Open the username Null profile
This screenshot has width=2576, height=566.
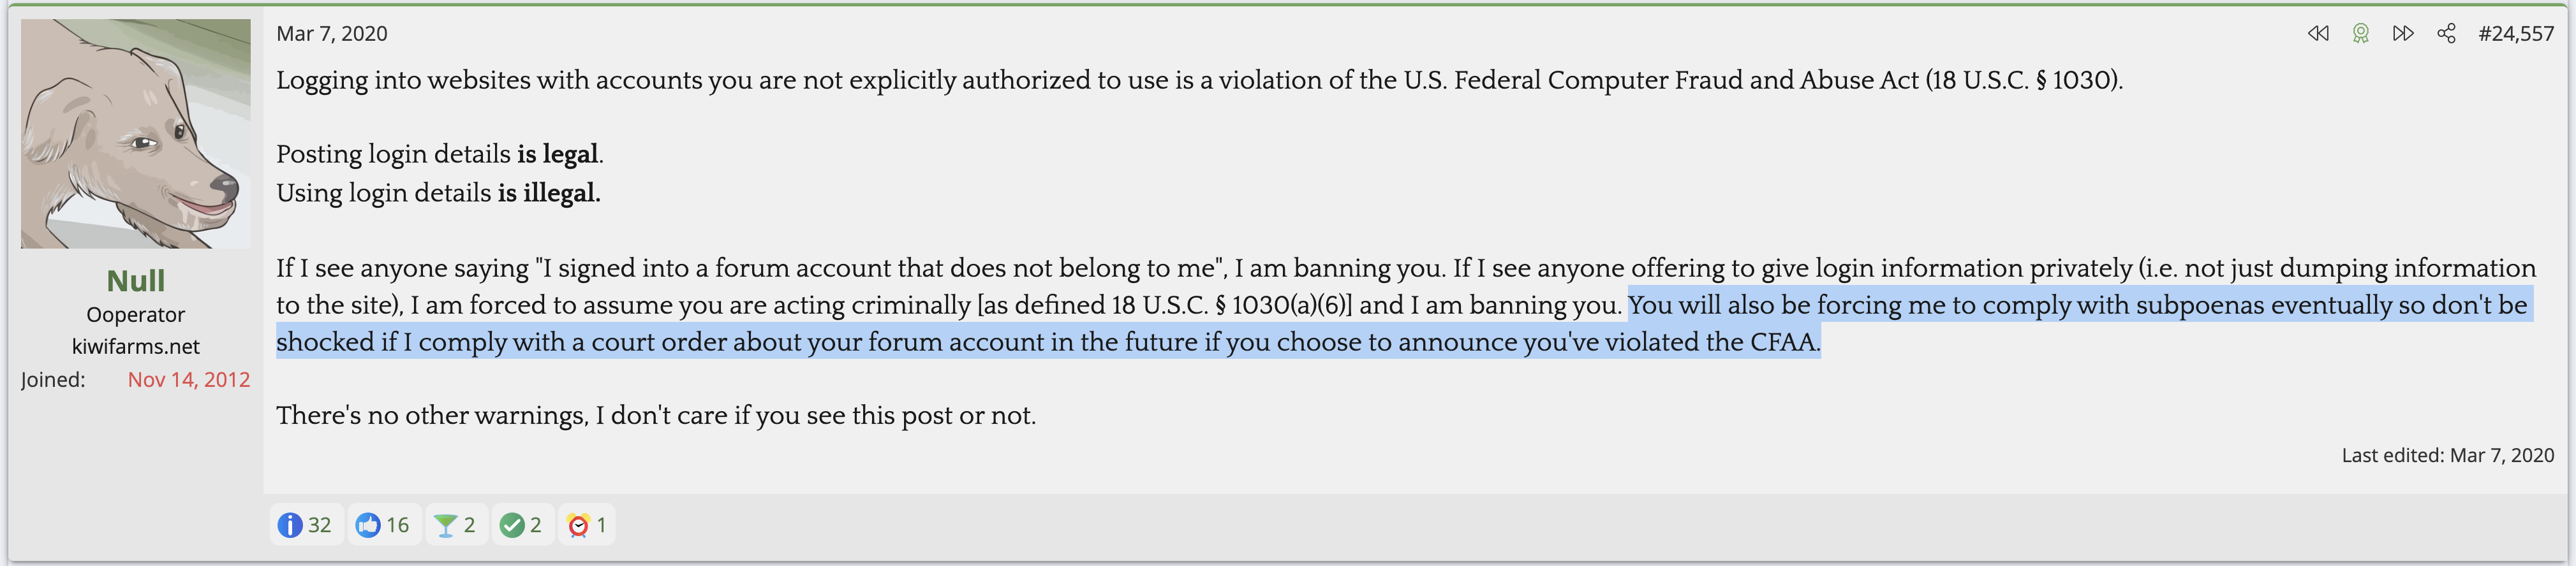coord(136,281)
